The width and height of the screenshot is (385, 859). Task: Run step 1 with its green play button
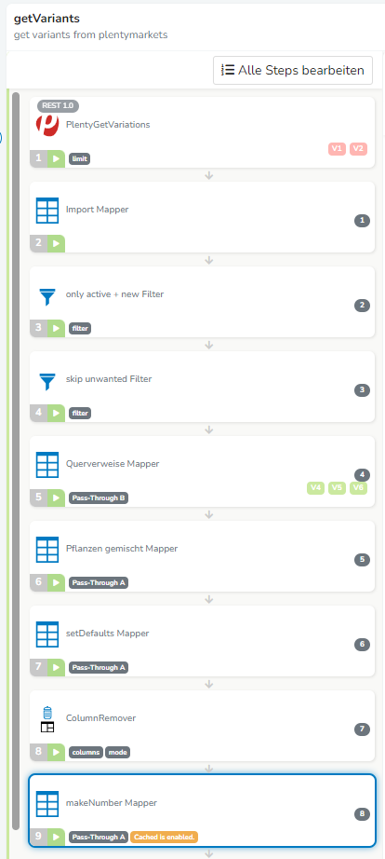56,159
